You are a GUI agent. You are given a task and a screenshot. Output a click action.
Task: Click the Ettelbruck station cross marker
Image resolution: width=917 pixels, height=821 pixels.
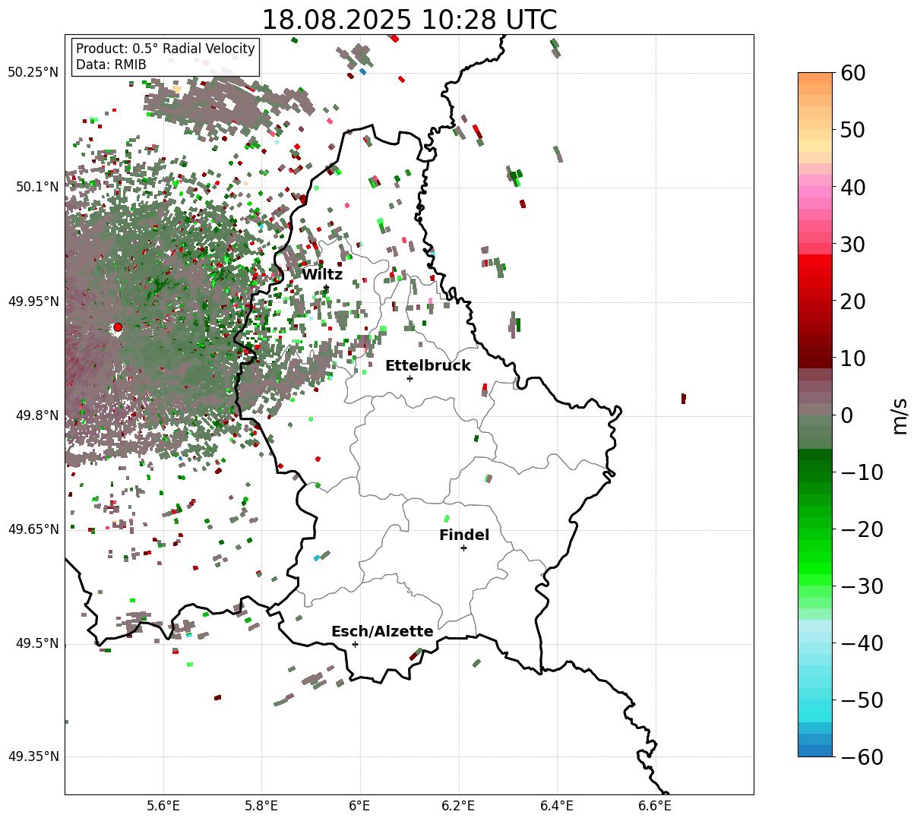tap(410, 378)
